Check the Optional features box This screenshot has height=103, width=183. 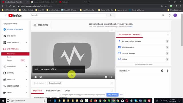coord(167,54)
